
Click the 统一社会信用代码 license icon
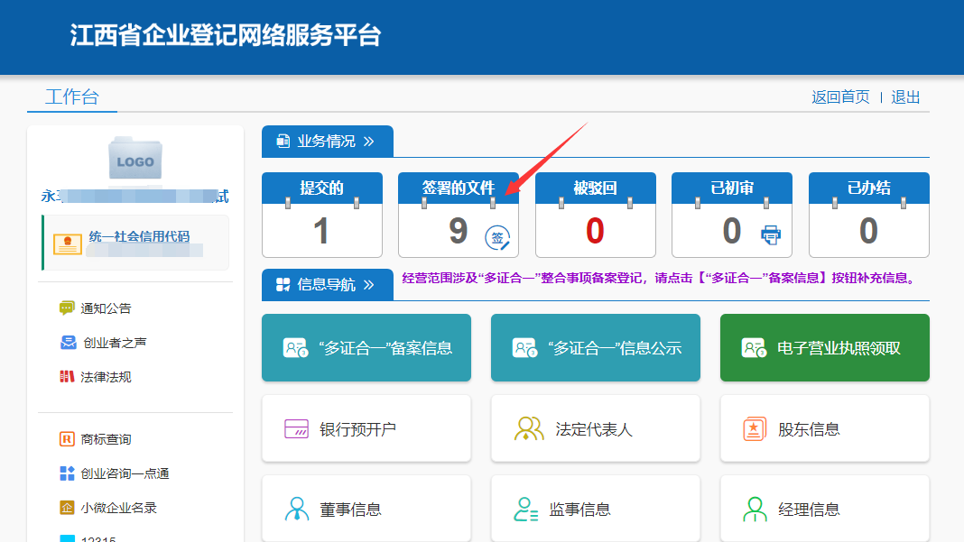(x=68, y=244)
